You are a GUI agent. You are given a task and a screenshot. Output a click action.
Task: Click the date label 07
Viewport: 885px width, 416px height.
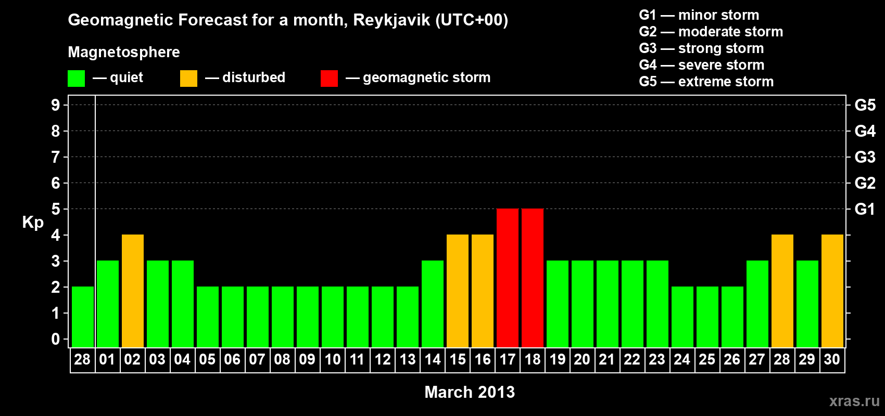click(x=257, y=360)
